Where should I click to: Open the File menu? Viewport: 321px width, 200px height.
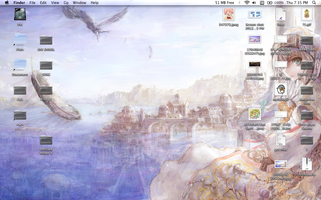(32, 3)
